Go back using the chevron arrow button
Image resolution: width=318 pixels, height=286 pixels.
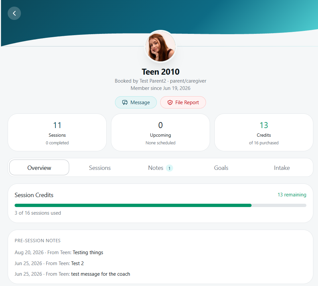(x=14, y=13)
